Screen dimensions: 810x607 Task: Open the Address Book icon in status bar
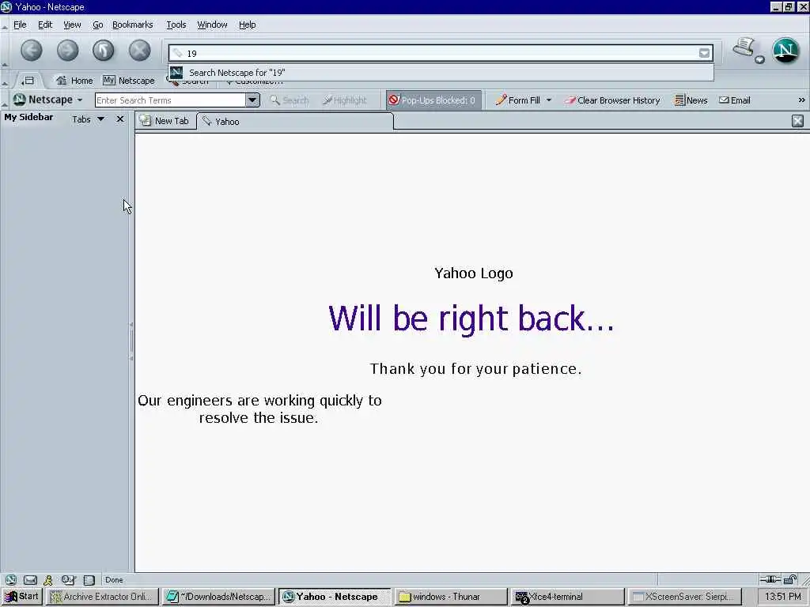[x=89, y=579]
